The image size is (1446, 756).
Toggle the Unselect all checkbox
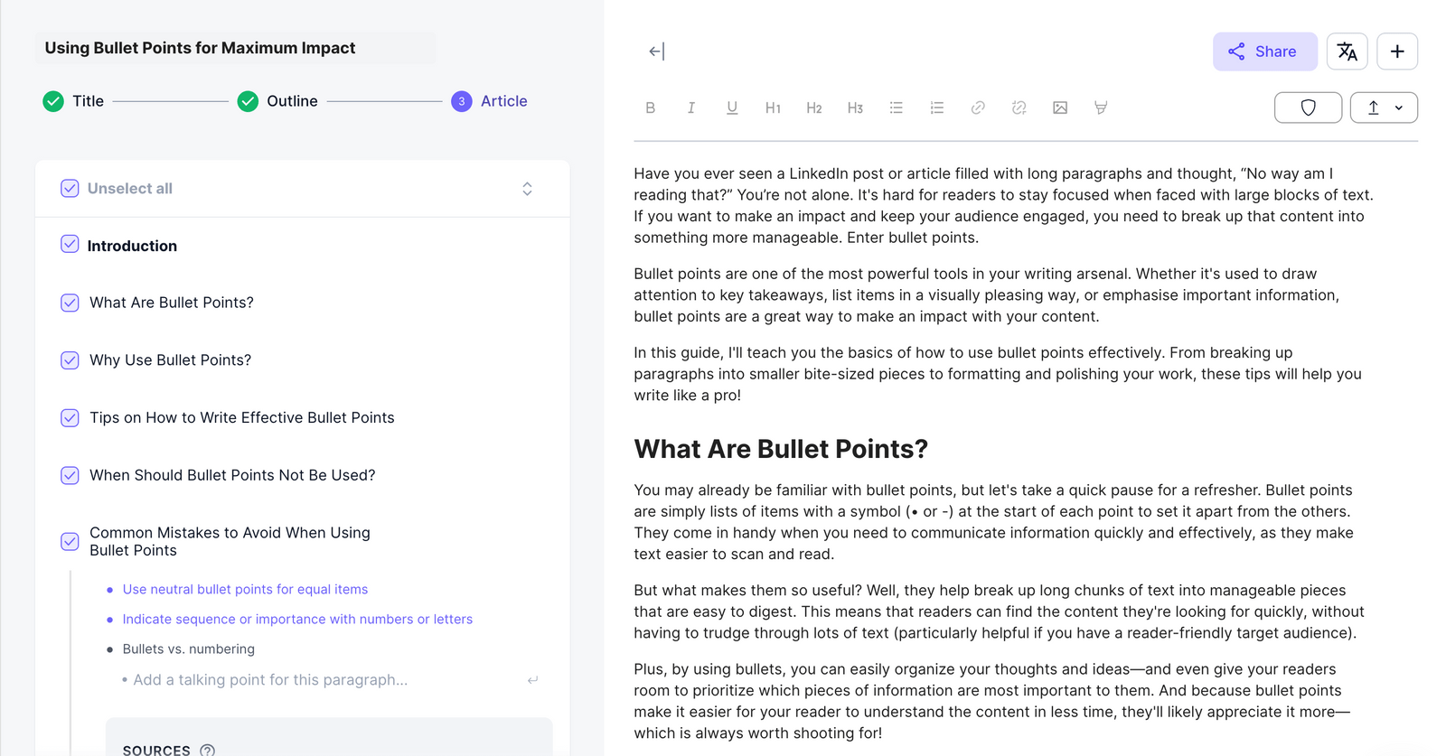[70, 188]
